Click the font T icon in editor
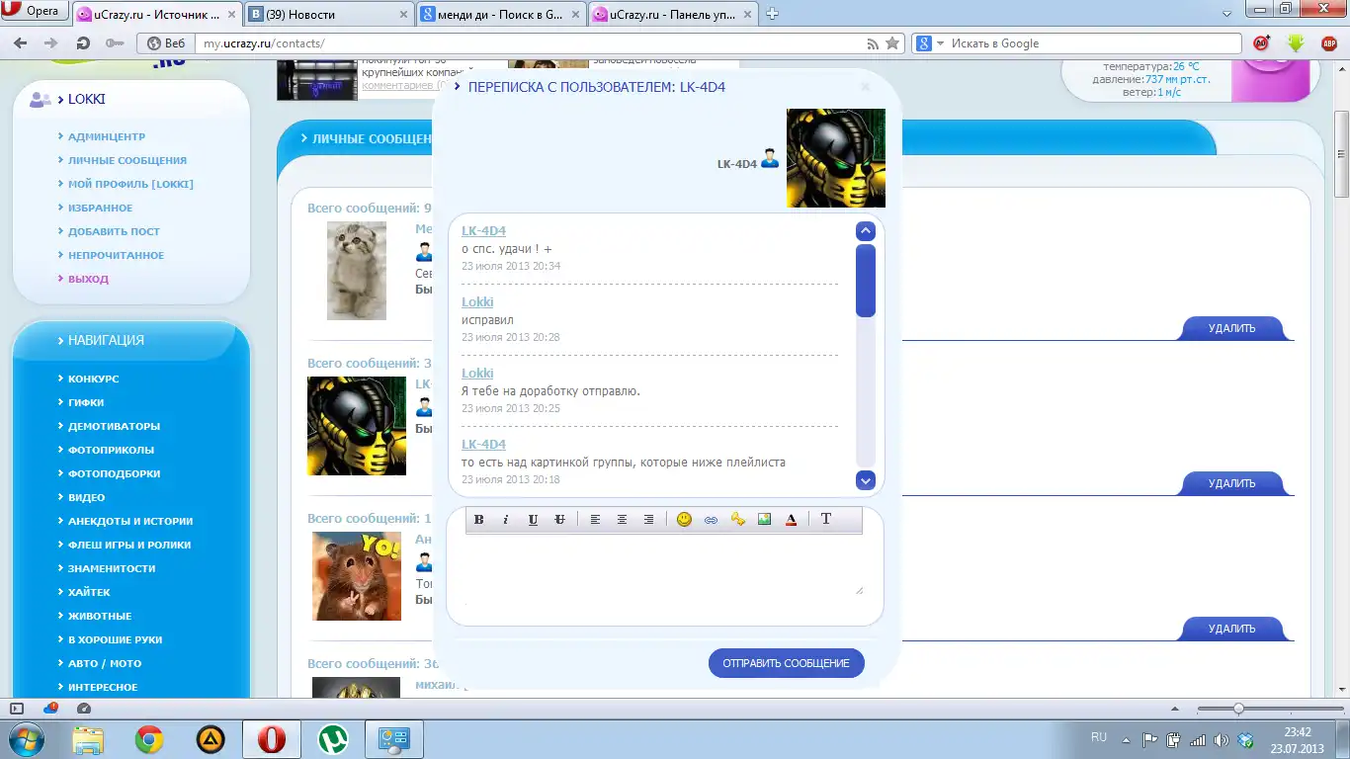 826,520
